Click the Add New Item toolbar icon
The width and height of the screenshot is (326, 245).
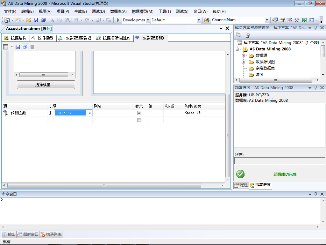18,20
